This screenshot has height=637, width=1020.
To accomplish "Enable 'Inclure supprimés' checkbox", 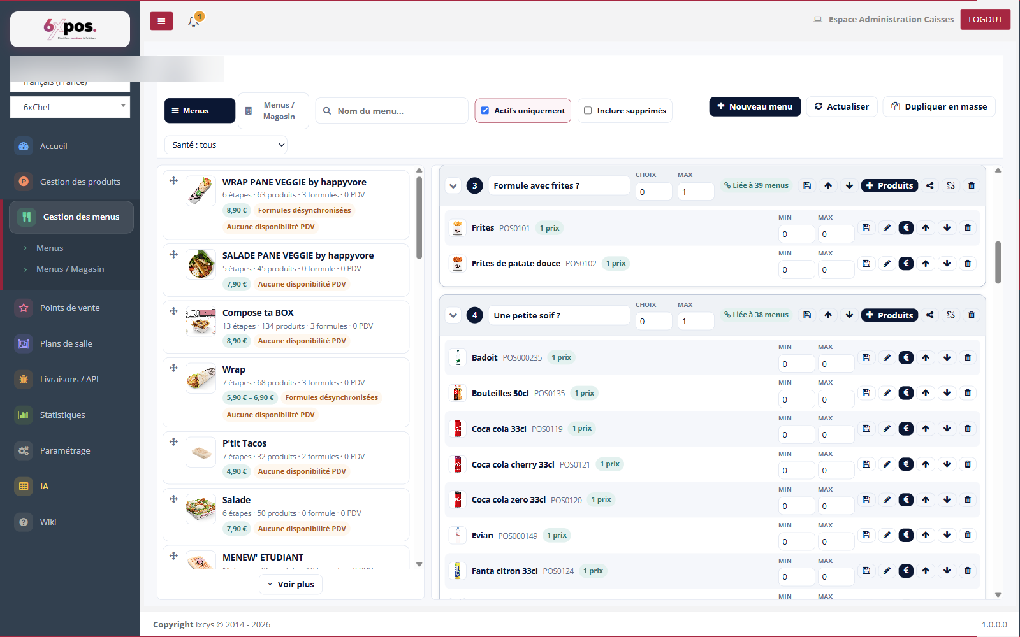I will click(x=588, y=111).
